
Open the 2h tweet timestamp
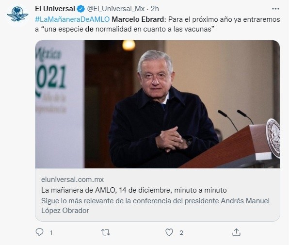point(155,9)
